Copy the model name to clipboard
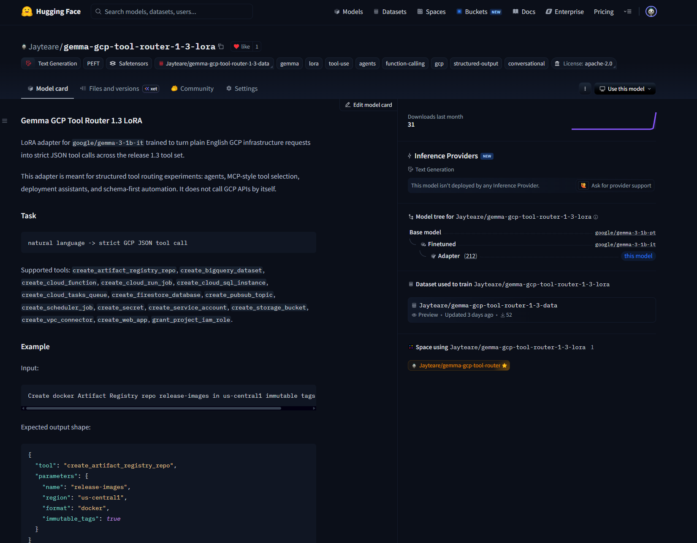Image resolution: width=697 pixels, height=543 pixels. click(x=221, y=46)
